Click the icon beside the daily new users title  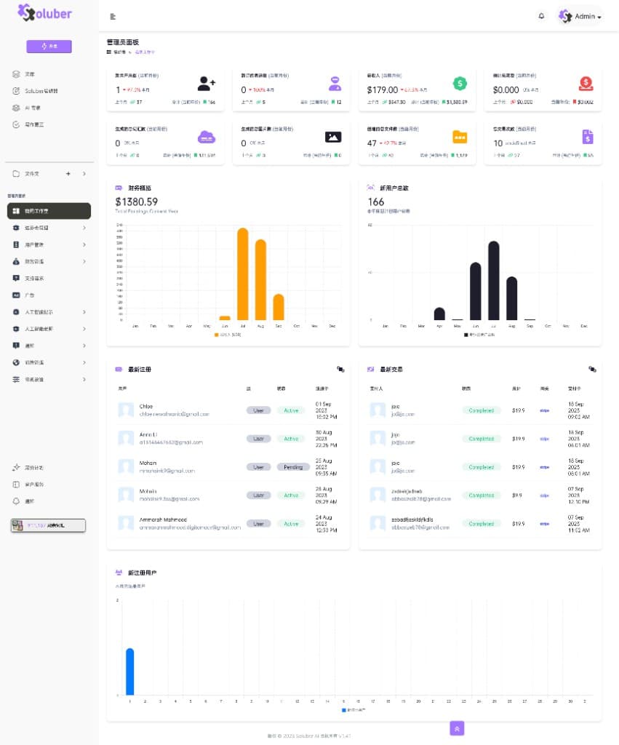pyautogui.click(x=119, y=573)
